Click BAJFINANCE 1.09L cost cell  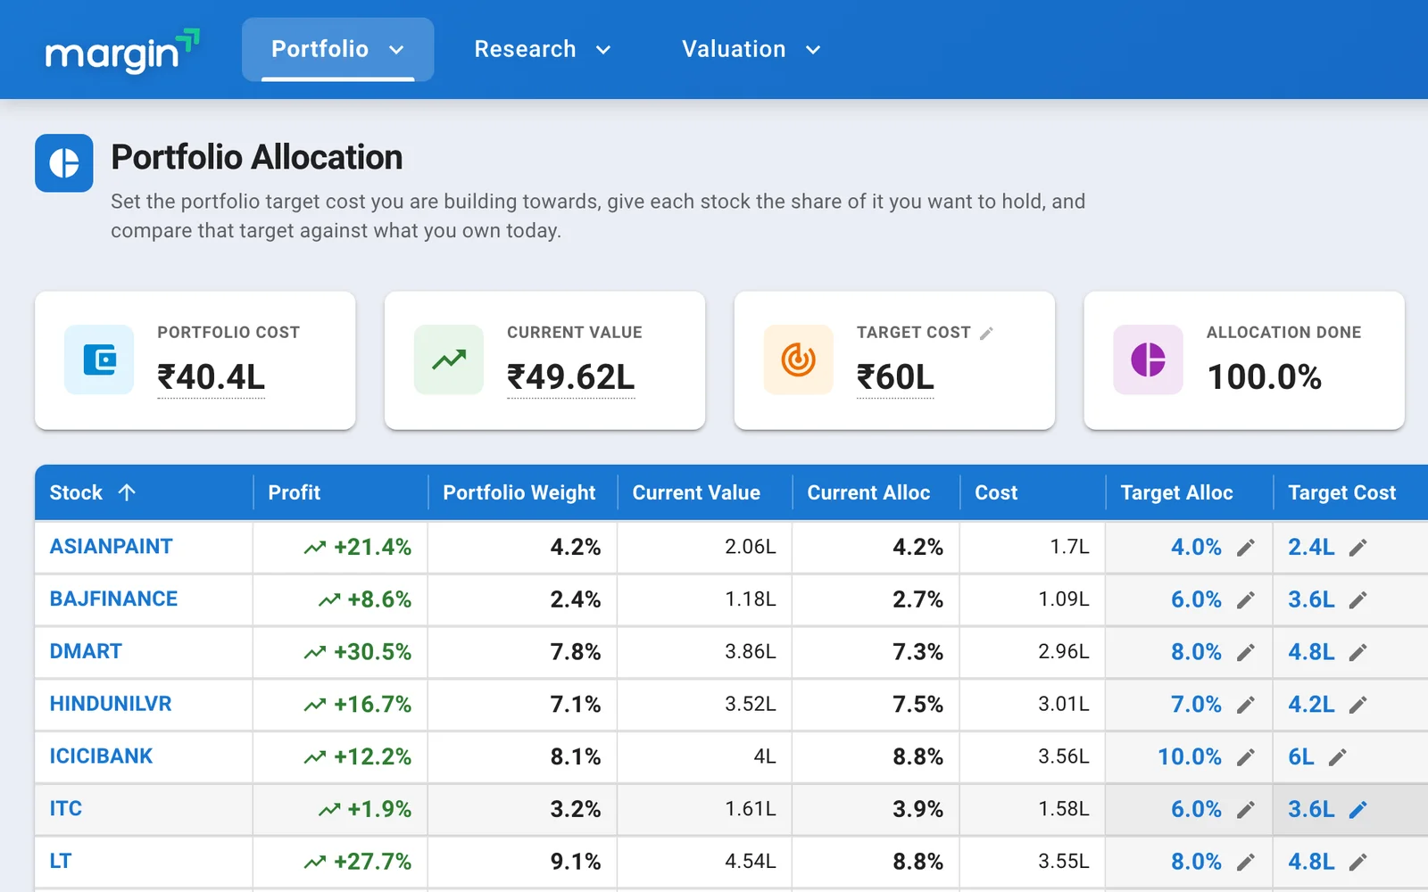tap(1033, 599)
